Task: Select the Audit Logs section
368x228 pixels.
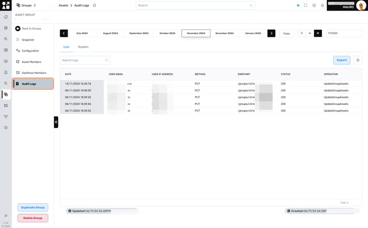Action: (33, 84)
